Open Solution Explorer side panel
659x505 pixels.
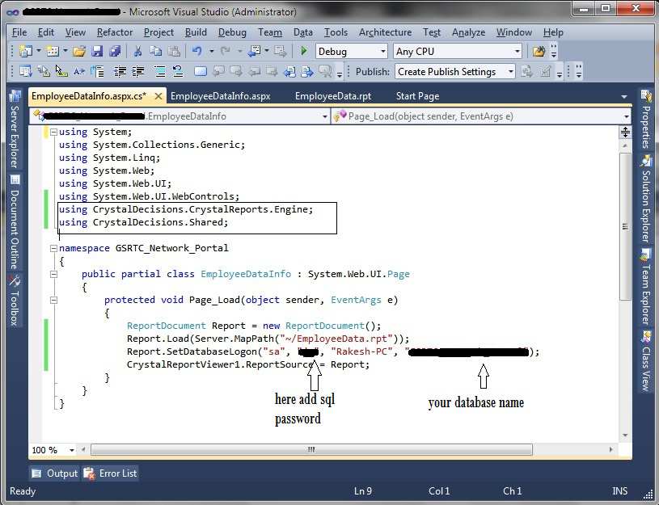[x=646, y=196]
